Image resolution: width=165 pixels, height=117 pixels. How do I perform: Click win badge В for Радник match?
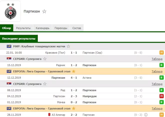(x=161, y=65)
